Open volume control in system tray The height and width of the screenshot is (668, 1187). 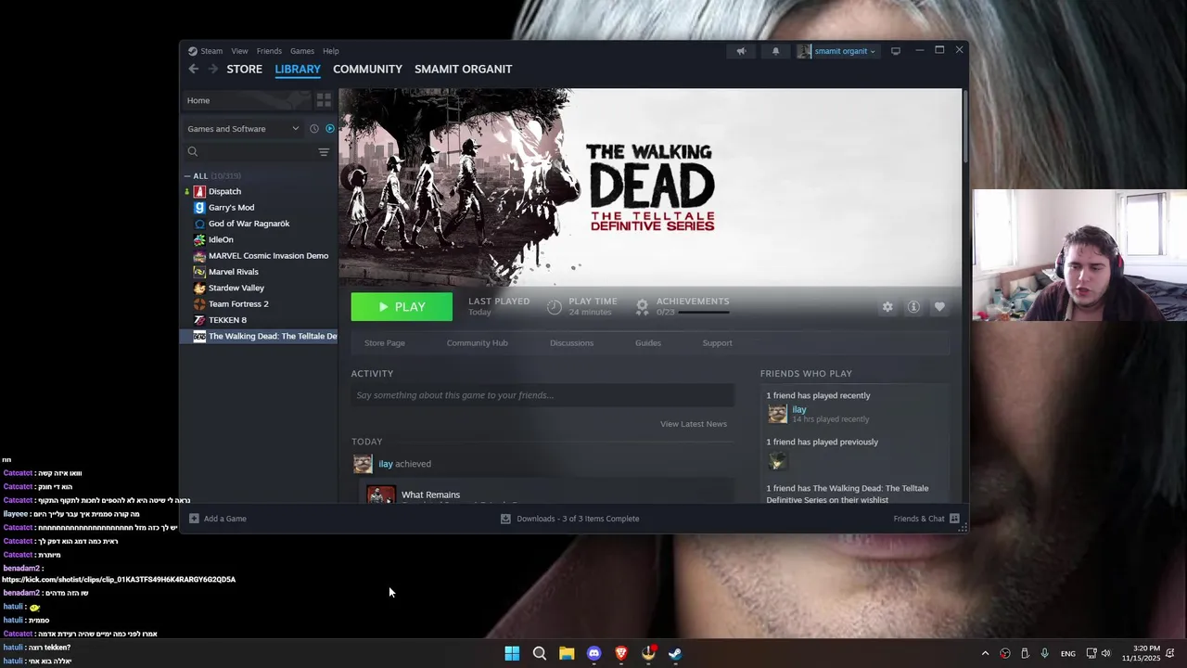click(1105, 653)
